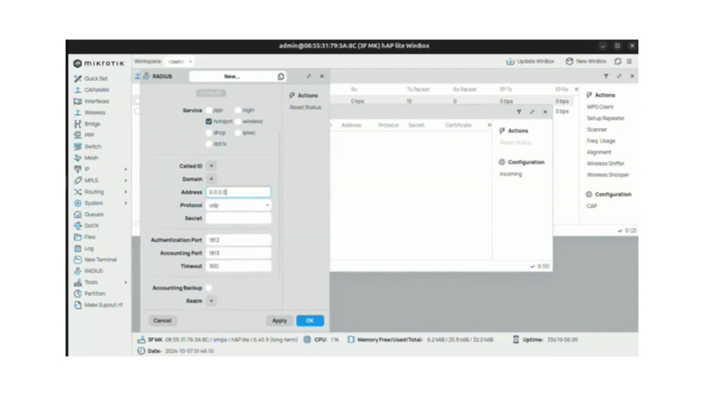704x396 pixels.
Task: Open the hamburger menu at top right
Action: [x=629, y=61]
